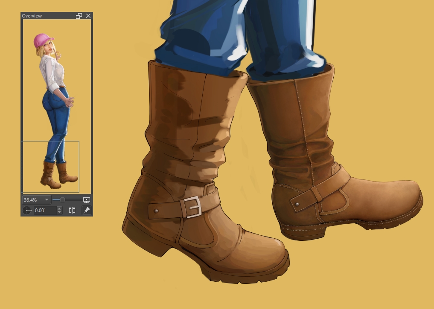This screenshot has width=434, height=309.
Task: Open the 36.4% zoom level dropdown
Action: [x=36, y=199]
